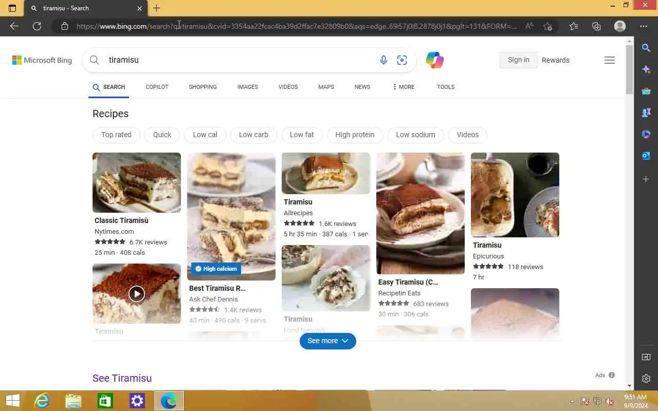Click the address bar URL
658x411 pixels.
pyautogui.click(x=297, y=26)
